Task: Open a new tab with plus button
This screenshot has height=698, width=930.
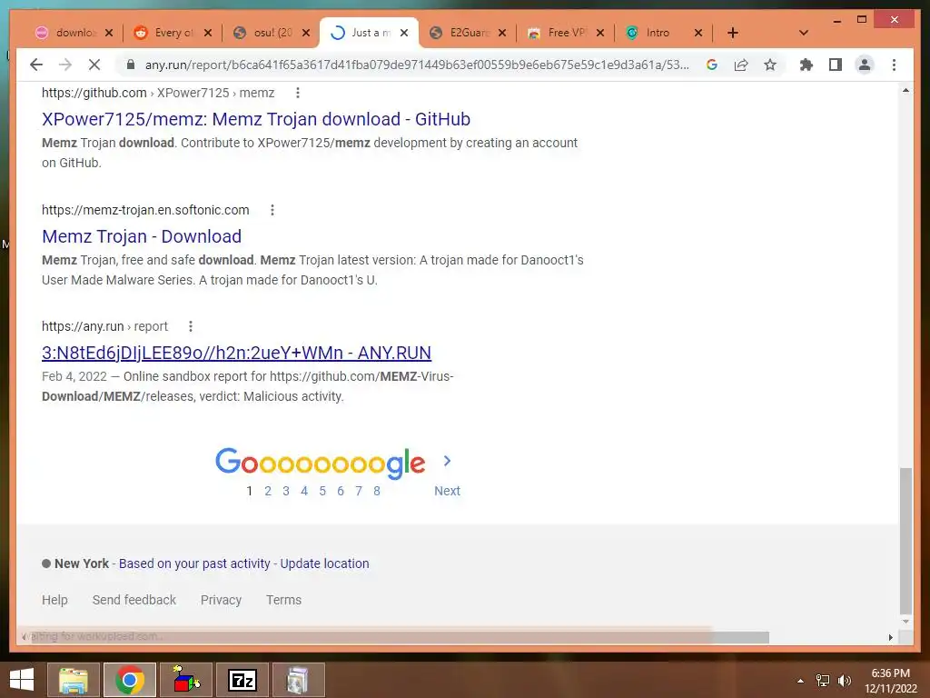Action: pyautogui.click(x=733, y=33)
